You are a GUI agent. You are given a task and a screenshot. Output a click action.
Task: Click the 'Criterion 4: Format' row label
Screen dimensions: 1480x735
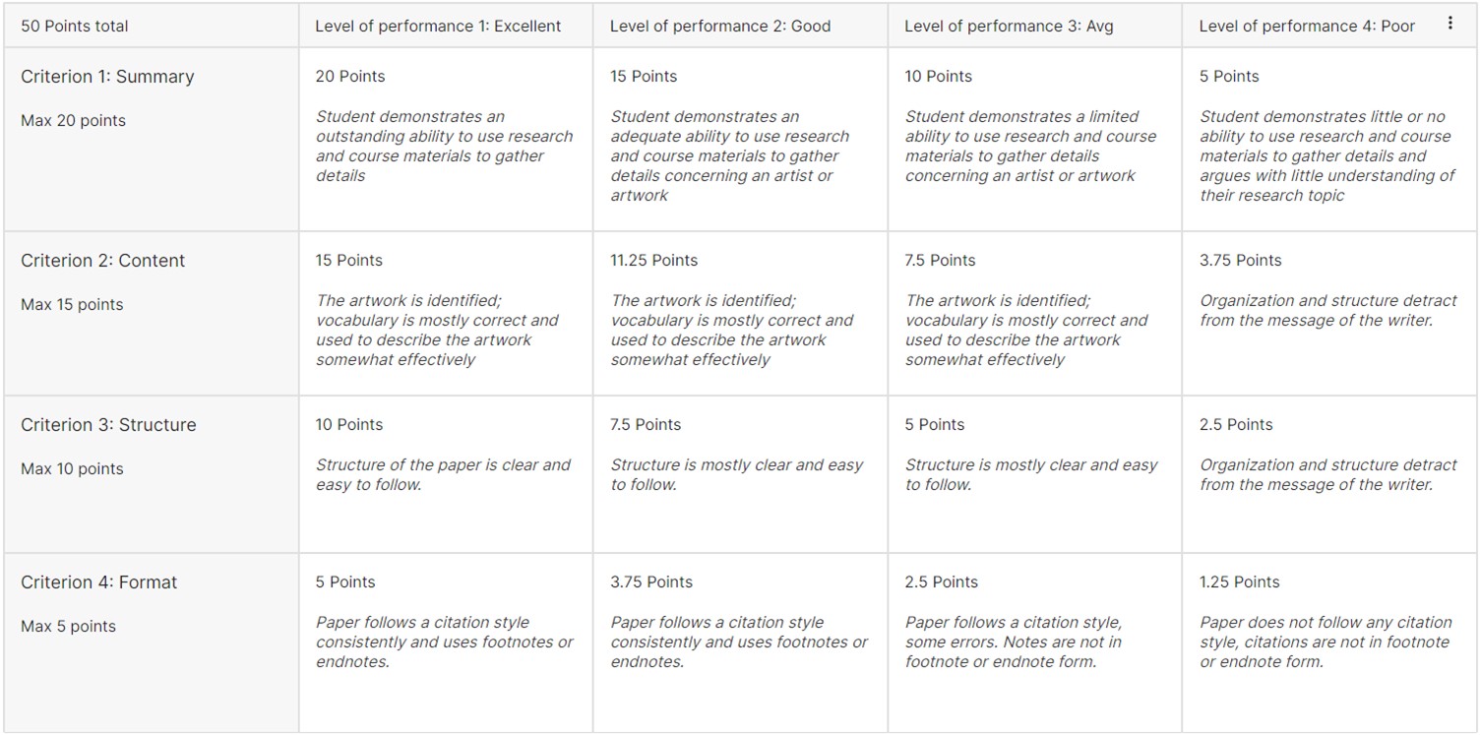[96, 582]
